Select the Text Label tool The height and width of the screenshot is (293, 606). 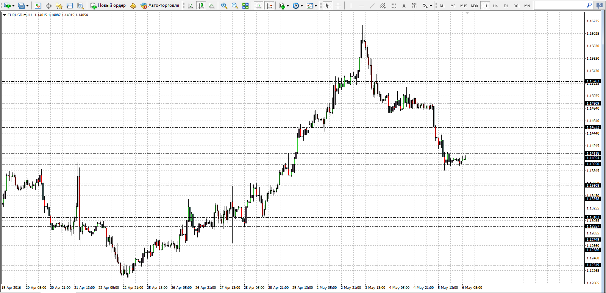tap(415, 6)
